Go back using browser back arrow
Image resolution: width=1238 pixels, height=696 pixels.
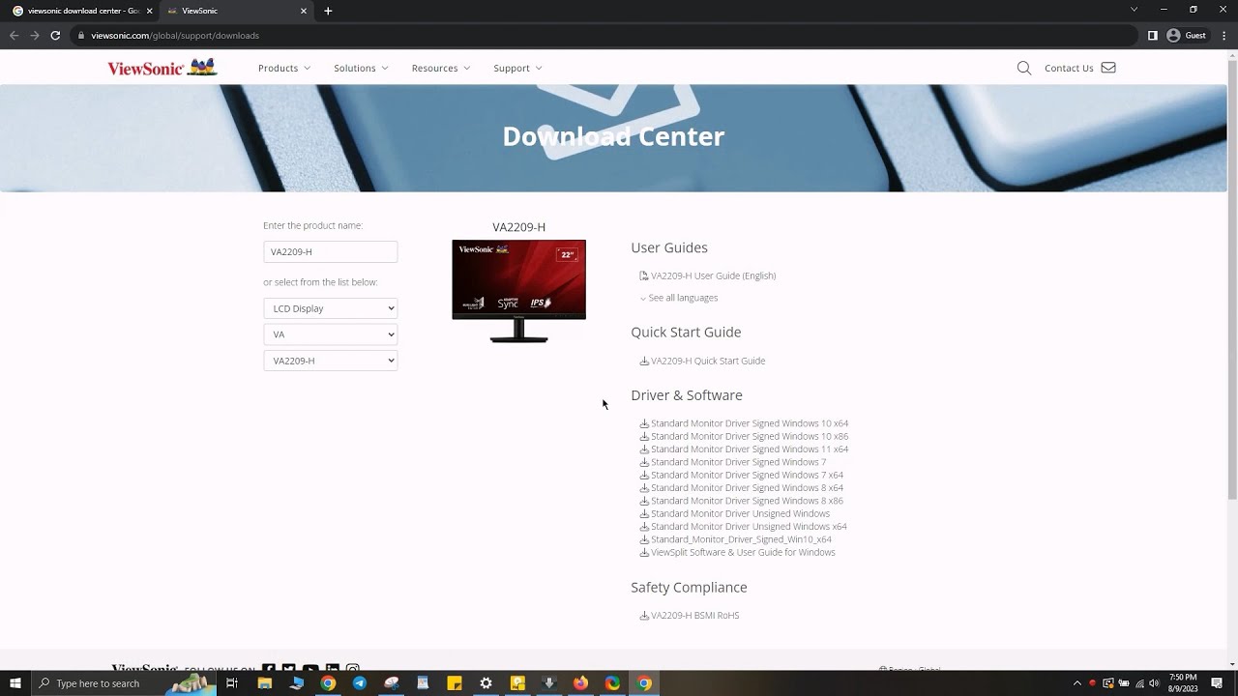[14, 36]
